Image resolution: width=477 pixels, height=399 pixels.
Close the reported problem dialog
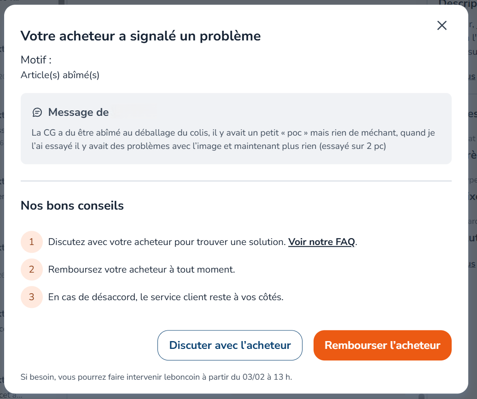(442, 26)
